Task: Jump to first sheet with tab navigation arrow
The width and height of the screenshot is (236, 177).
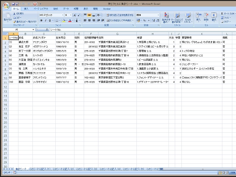Action: click(4, 169)
